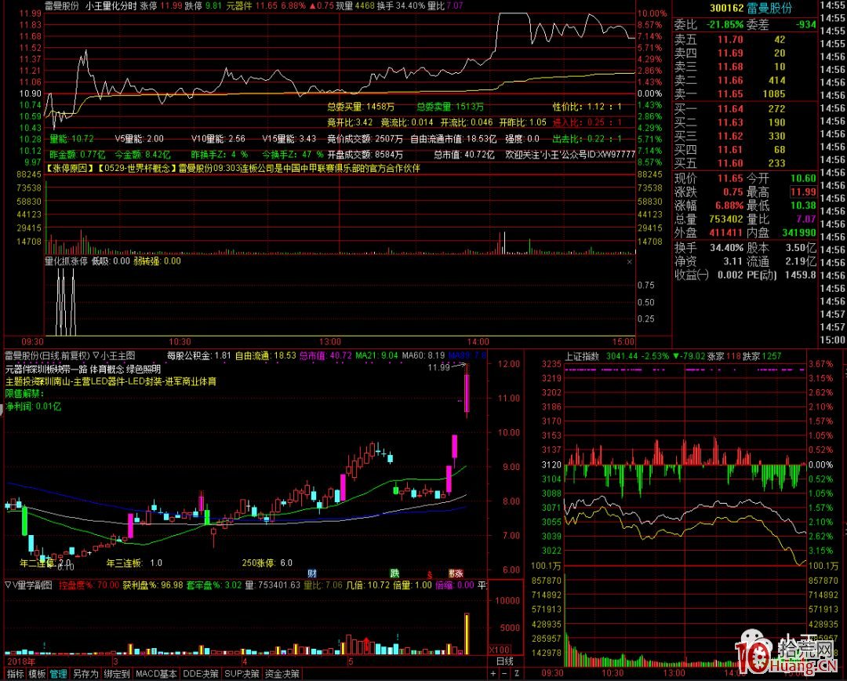Select the 买一 11.64 bid row
Viewport: 847px width, 681px height.
tap(745, 108)
